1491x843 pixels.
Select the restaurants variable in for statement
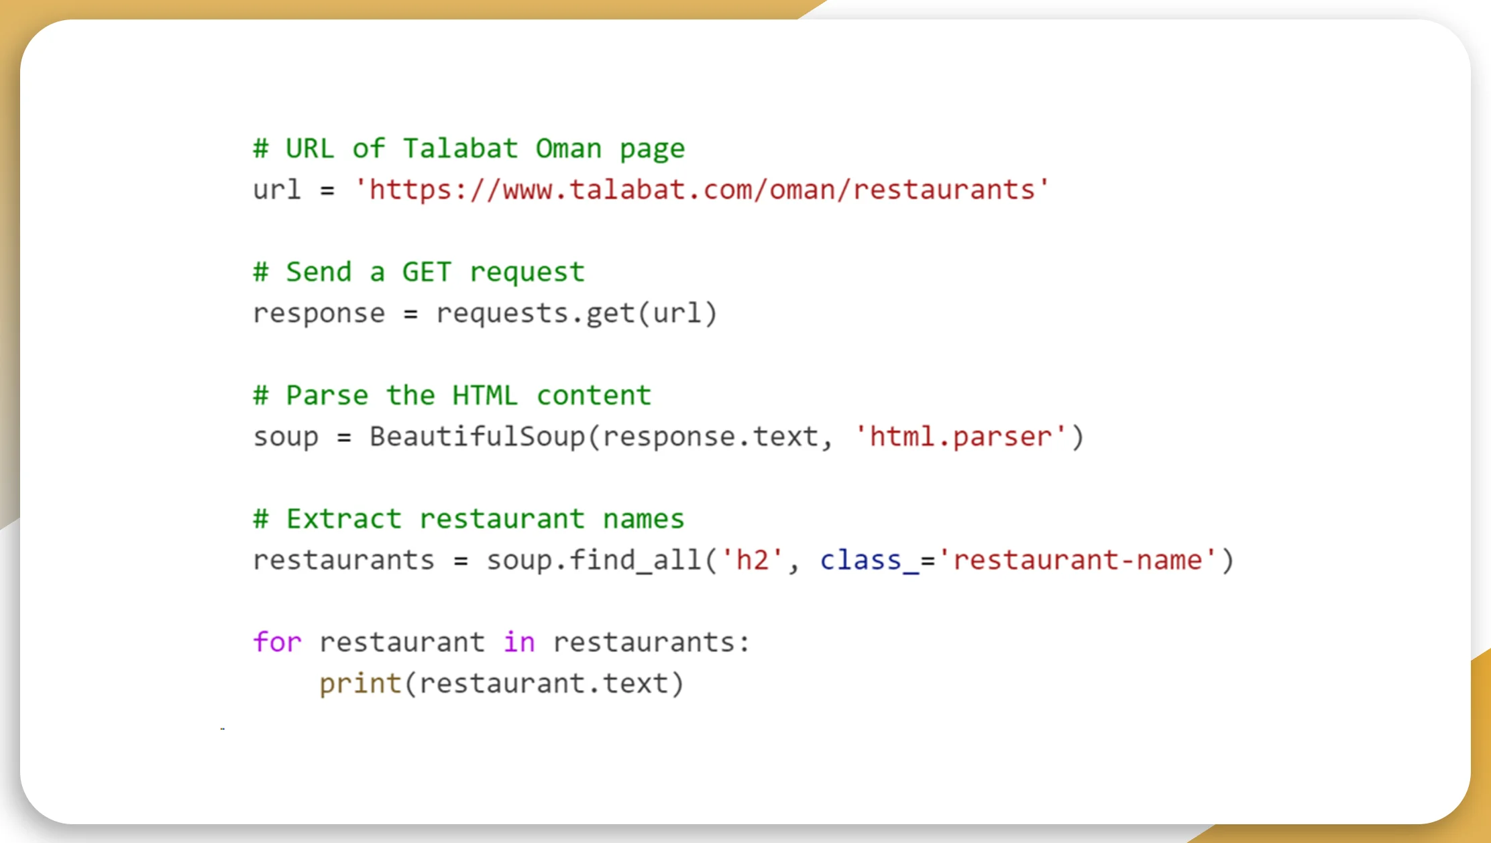point(649,642)
